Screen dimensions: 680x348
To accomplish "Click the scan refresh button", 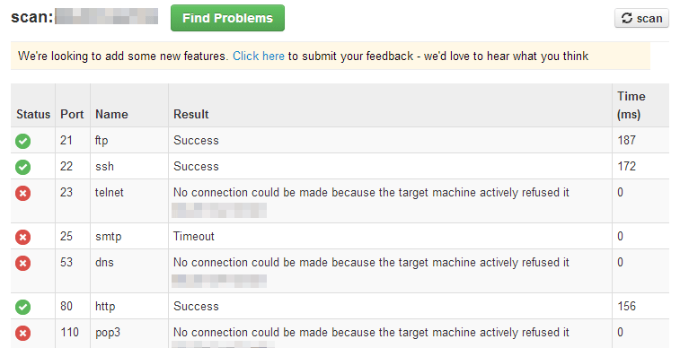I will [641, 18].
